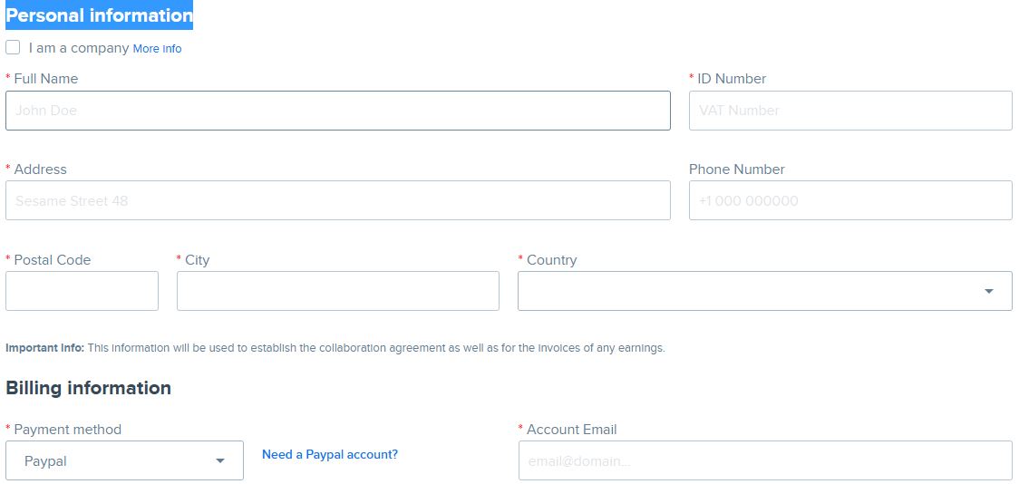Click the Payment method caret icon
Image resolution: width=1019 pixels, height=484 pixels.
[x=219, y=460]
